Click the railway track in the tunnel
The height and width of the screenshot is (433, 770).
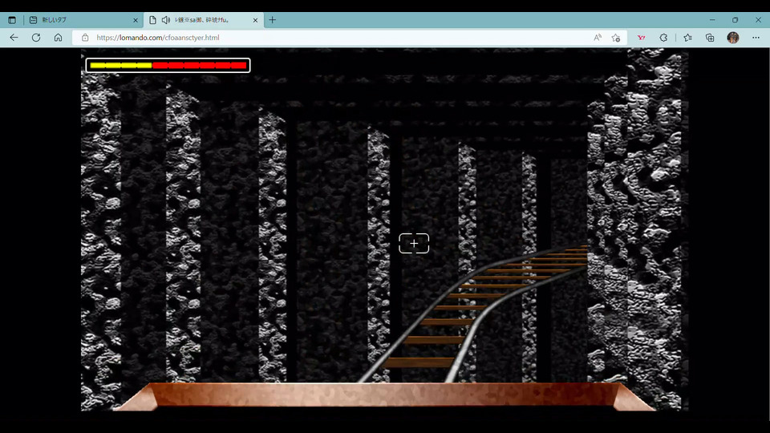pos(472,314)
